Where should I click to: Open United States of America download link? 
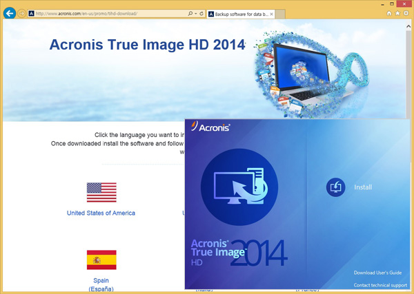pyautogui.click(x=101, y=213)
